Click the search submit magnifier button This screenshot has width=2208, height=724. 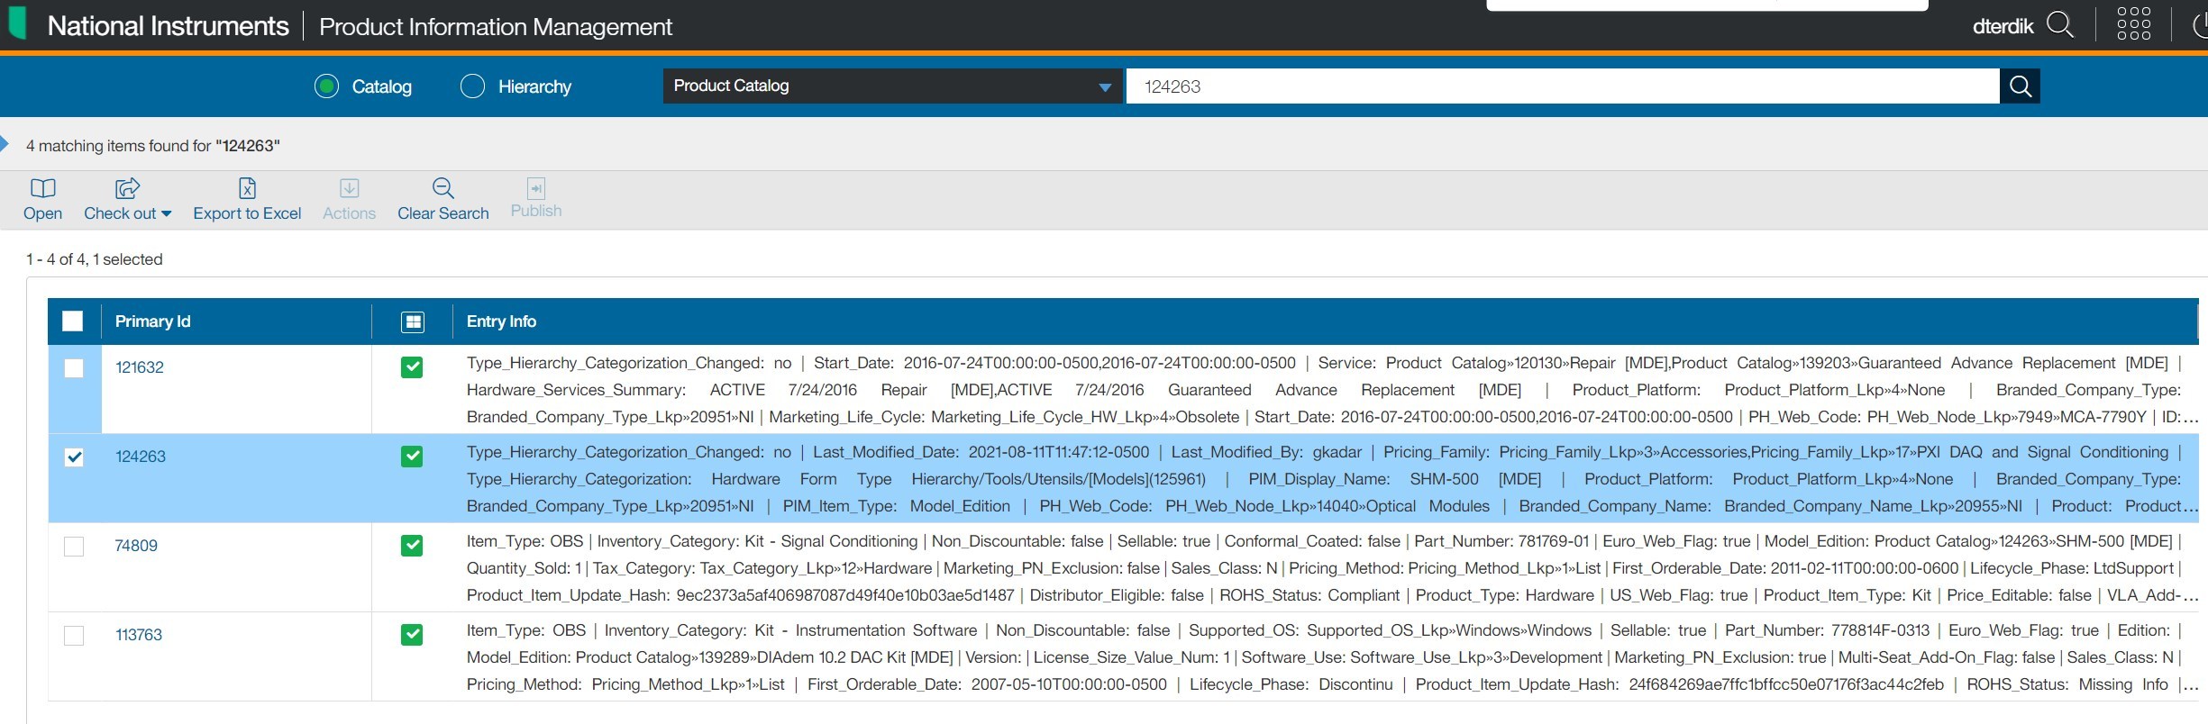tap(2020, 86)
